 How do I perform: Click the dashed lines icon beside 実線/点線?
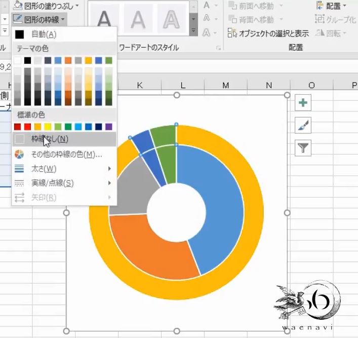[x=19, y=183]
